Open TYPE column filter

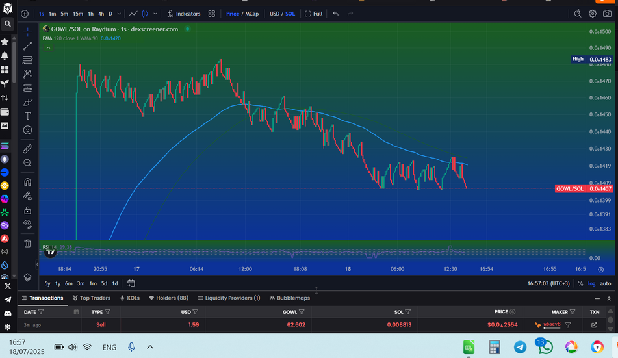(108, 312)
